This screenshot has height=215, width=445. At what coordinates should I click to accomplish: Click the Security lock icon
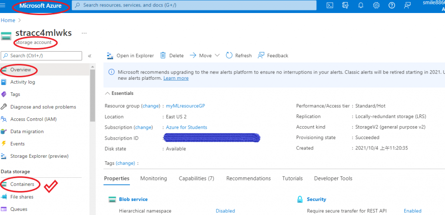tap(301, 199)
